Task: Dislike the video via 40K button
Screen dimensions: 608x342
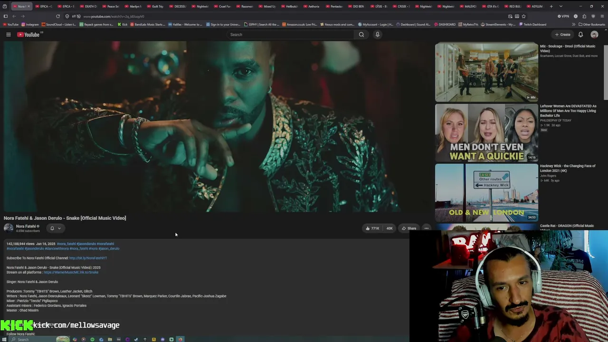Action: (389, 228)
